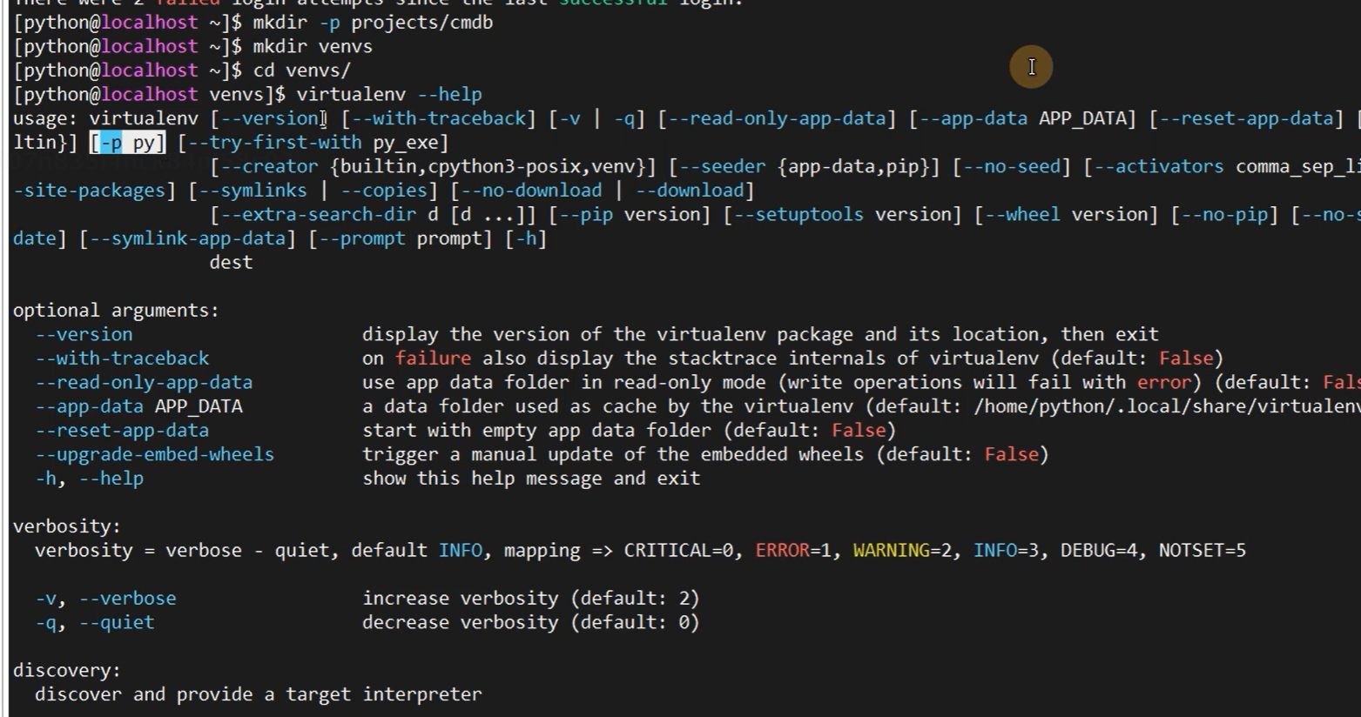1361x717 pixels.
Task: Click the red "ERROR" word in verbosity mapping
Action: click(782, 551)
